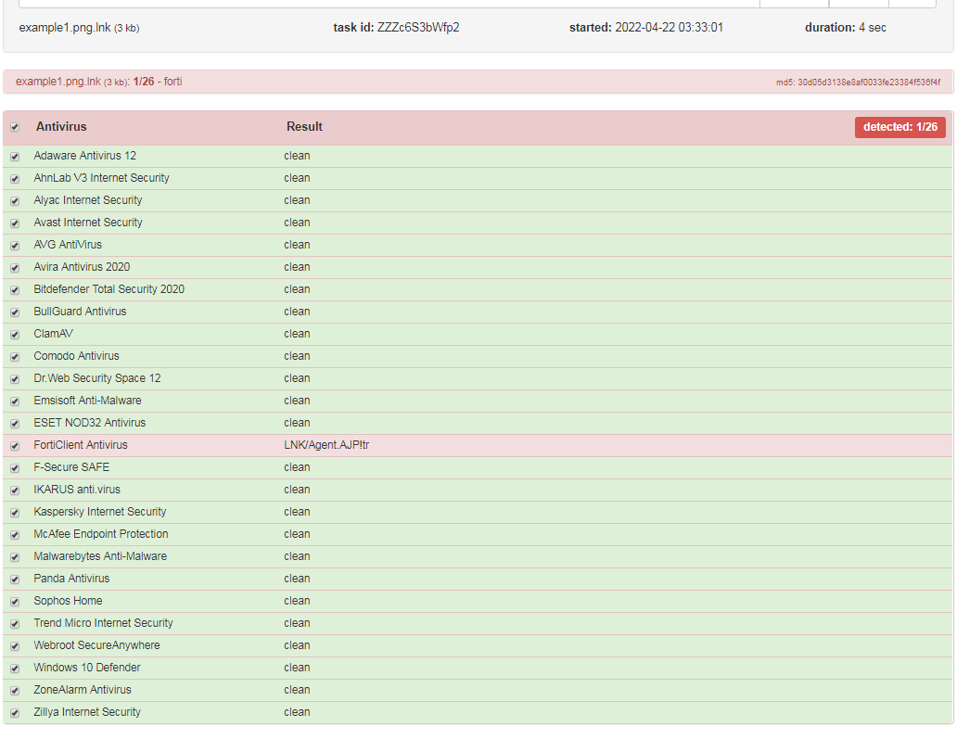Toggle the IKARUS anti.virus checkbox

[x=15, y=491]
